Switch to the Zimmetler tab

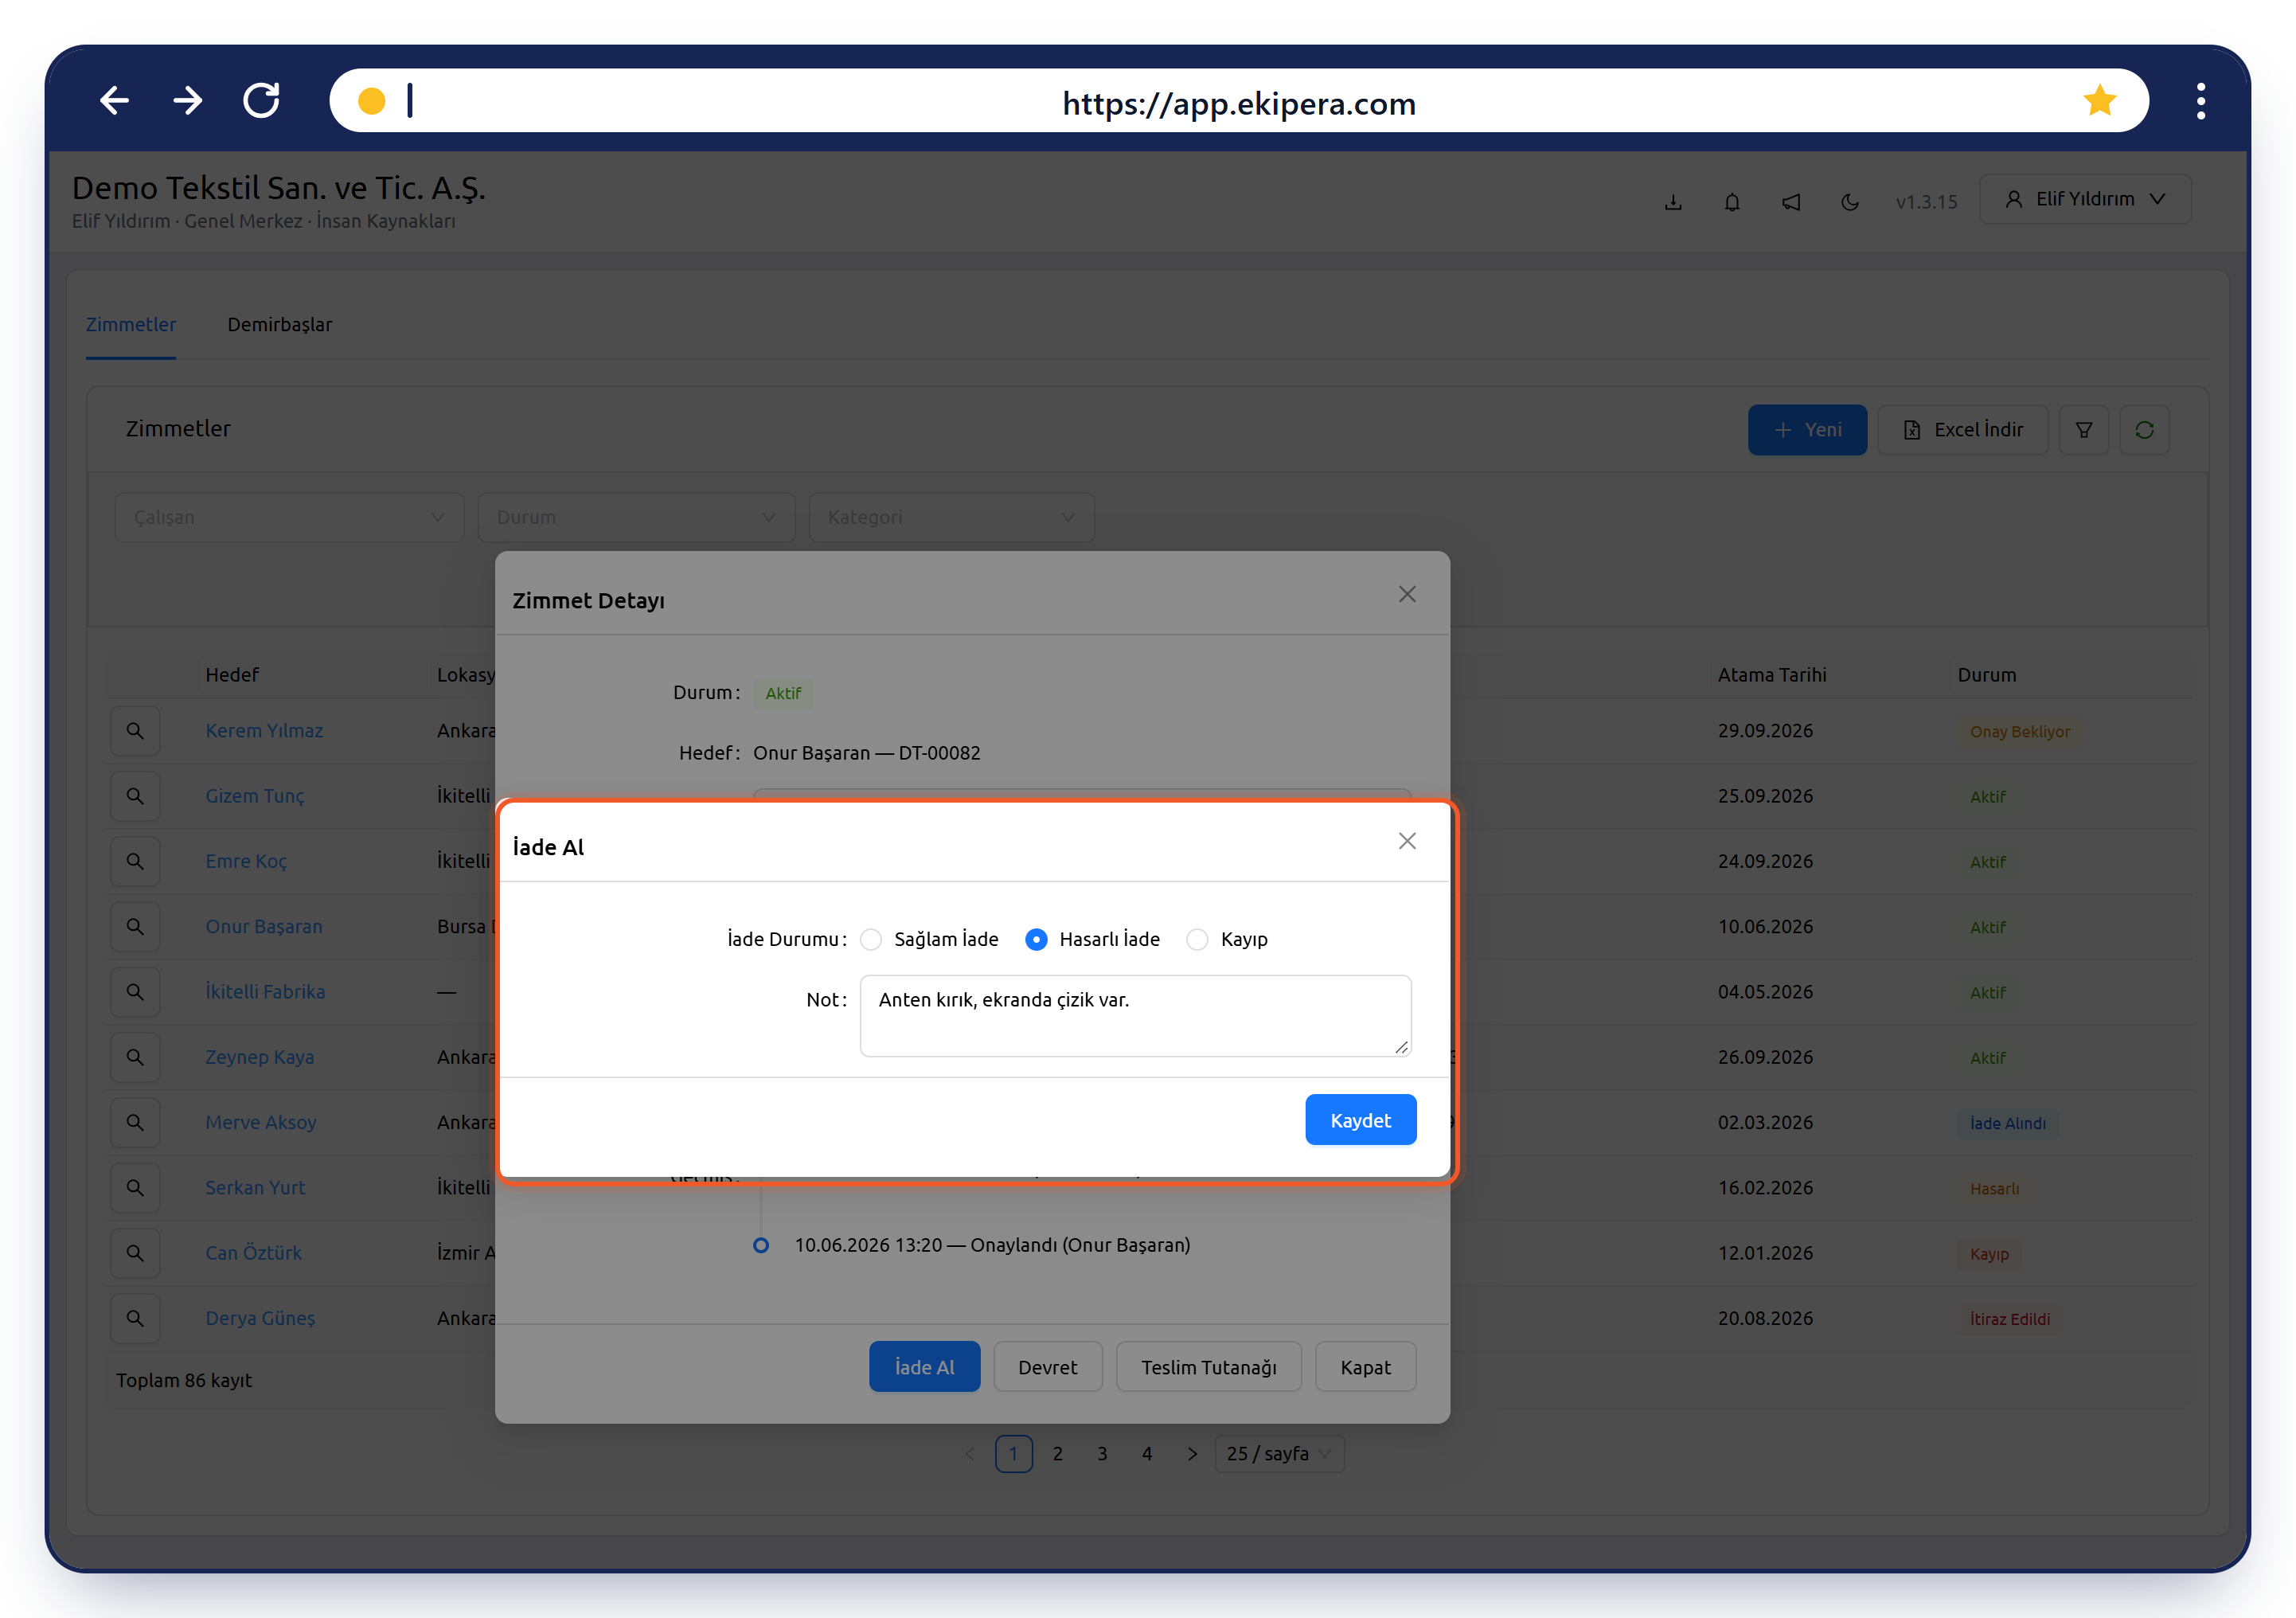pyautogui.click(x=131, y=325)
